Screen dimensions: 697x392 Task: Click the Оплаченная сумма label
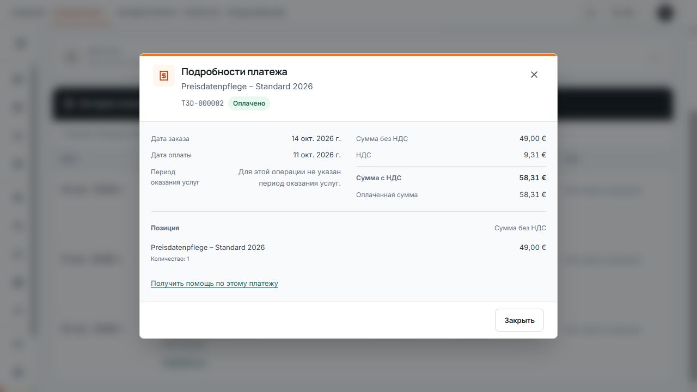click(x=387, y=194)
